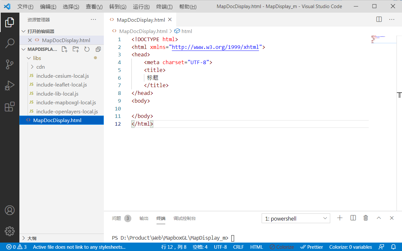Click the errors and warnings status indicator
Image resolution: width=402 pixels, height=251 pixels.
16,247
